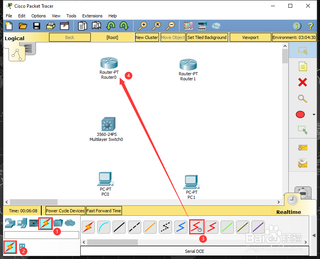Open a file with the folder icon
This screenshot has width=320, height=259.
pyautogui.click(x=23, y=26)
